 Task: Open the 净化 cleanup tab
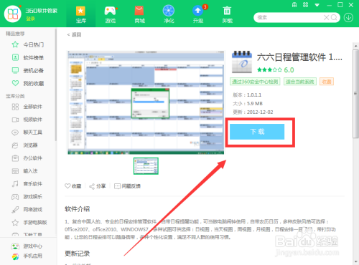(169, 14)
